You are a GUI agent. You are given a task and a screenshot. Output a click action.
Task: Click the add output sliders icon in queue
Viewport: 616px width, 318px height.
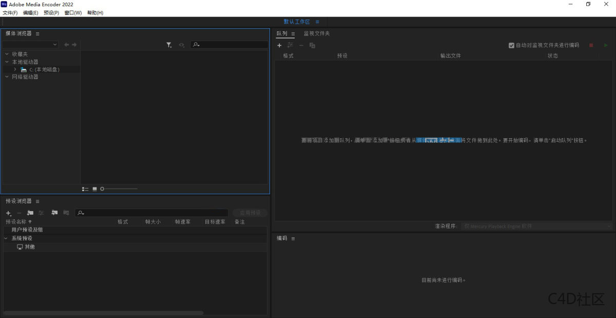click(x=291, y=45)
